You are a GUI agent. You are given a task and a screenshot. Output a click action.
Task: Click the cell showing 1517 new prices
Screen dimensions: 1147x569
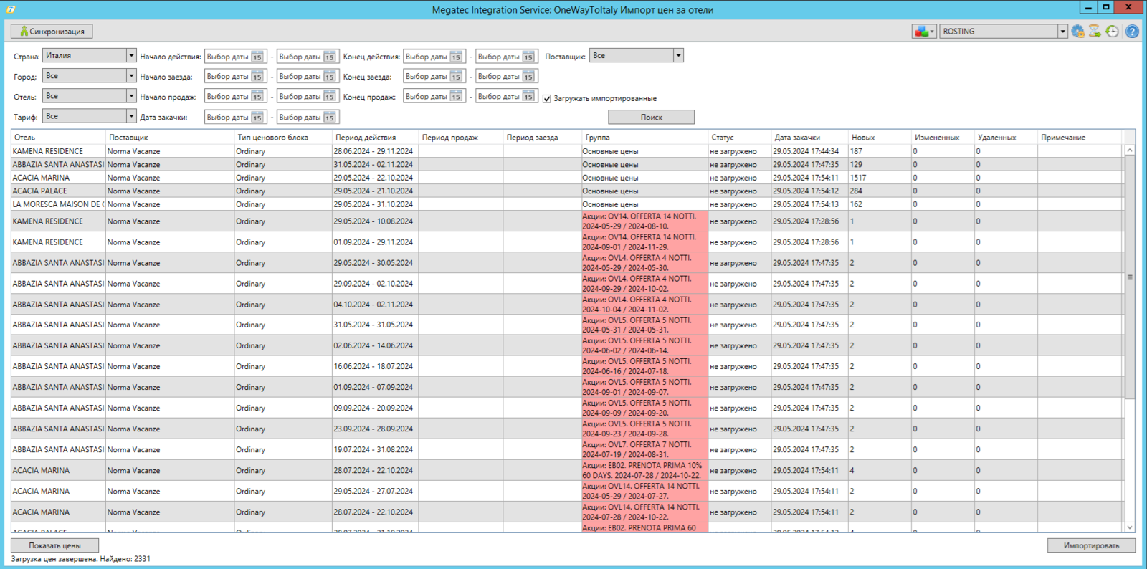tap(880, 178)
